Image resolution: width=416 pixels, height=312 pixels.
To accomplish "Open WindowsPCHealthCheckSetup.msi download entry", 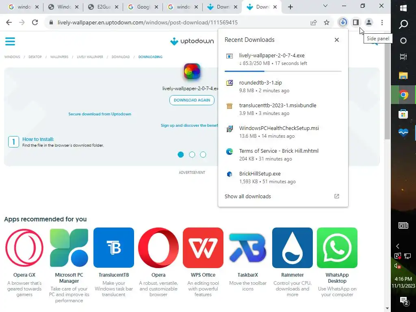I will 283,132.
